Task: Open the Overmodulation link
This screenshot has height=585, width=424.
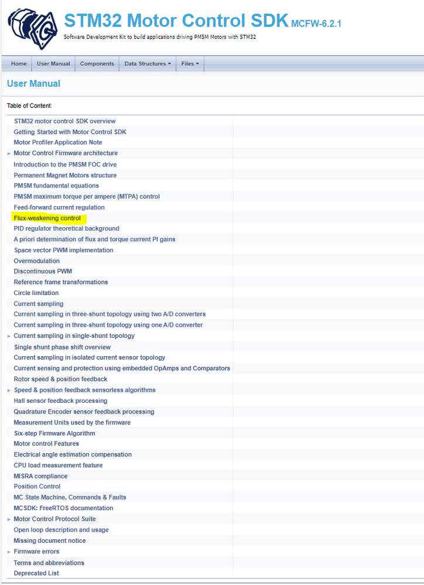Action: (36, 261)
